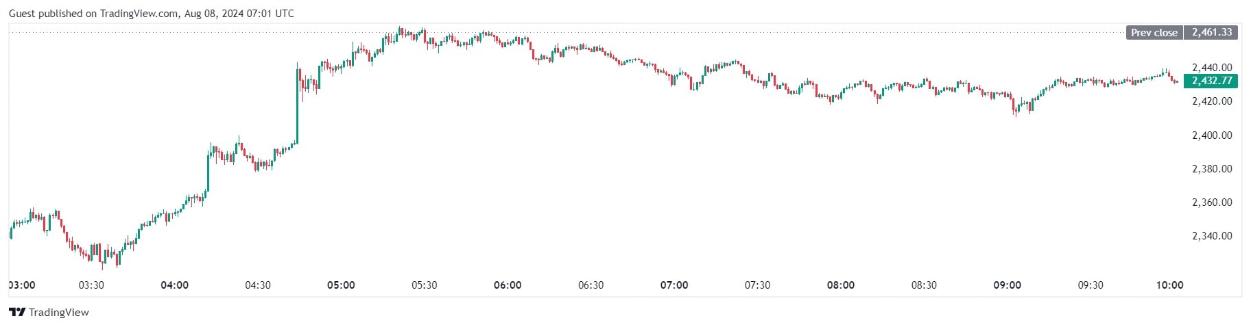Click the 2,360.00 price axis label
Image resolution: width=1251 pixels, height=327 pixels.
tap(1211, 202)
